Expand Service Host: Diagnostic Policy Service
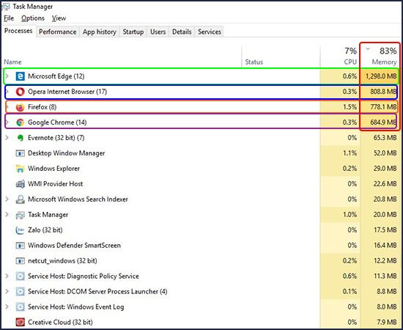Screen dimensions: 403x330 pos(7,276)
